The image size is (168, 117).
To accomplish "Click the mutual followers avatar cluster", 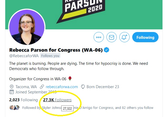I will 14,108.
